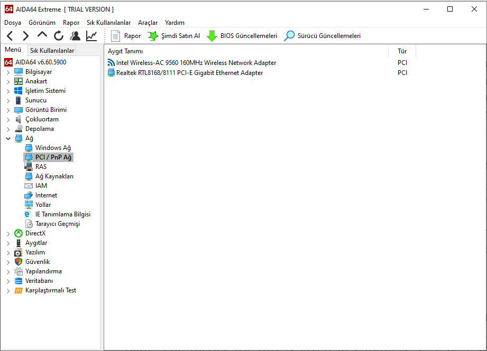Screen dimensions: 487x351
Task: Expand the Bilgisayar tree node
Action: 8,72
